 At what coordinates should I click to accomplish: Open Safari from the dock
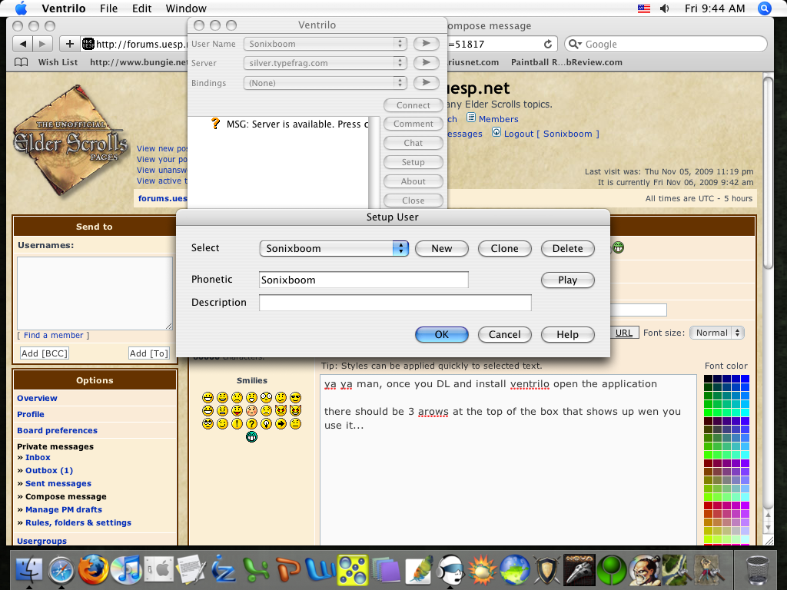(x=60, y=570)
